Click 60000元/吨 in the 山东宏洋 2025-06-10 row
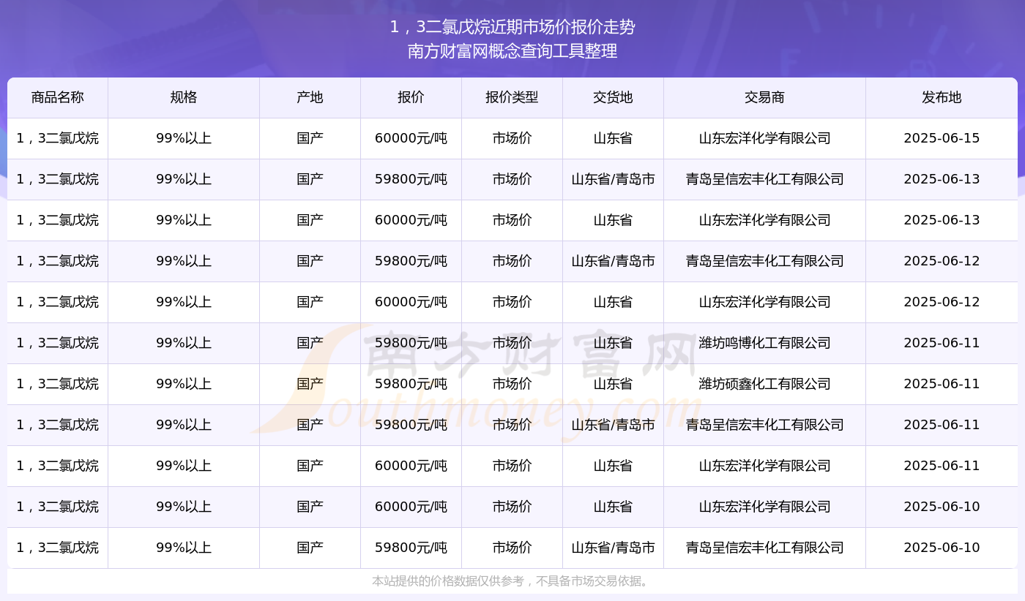1025x601 pixels. 411,507
